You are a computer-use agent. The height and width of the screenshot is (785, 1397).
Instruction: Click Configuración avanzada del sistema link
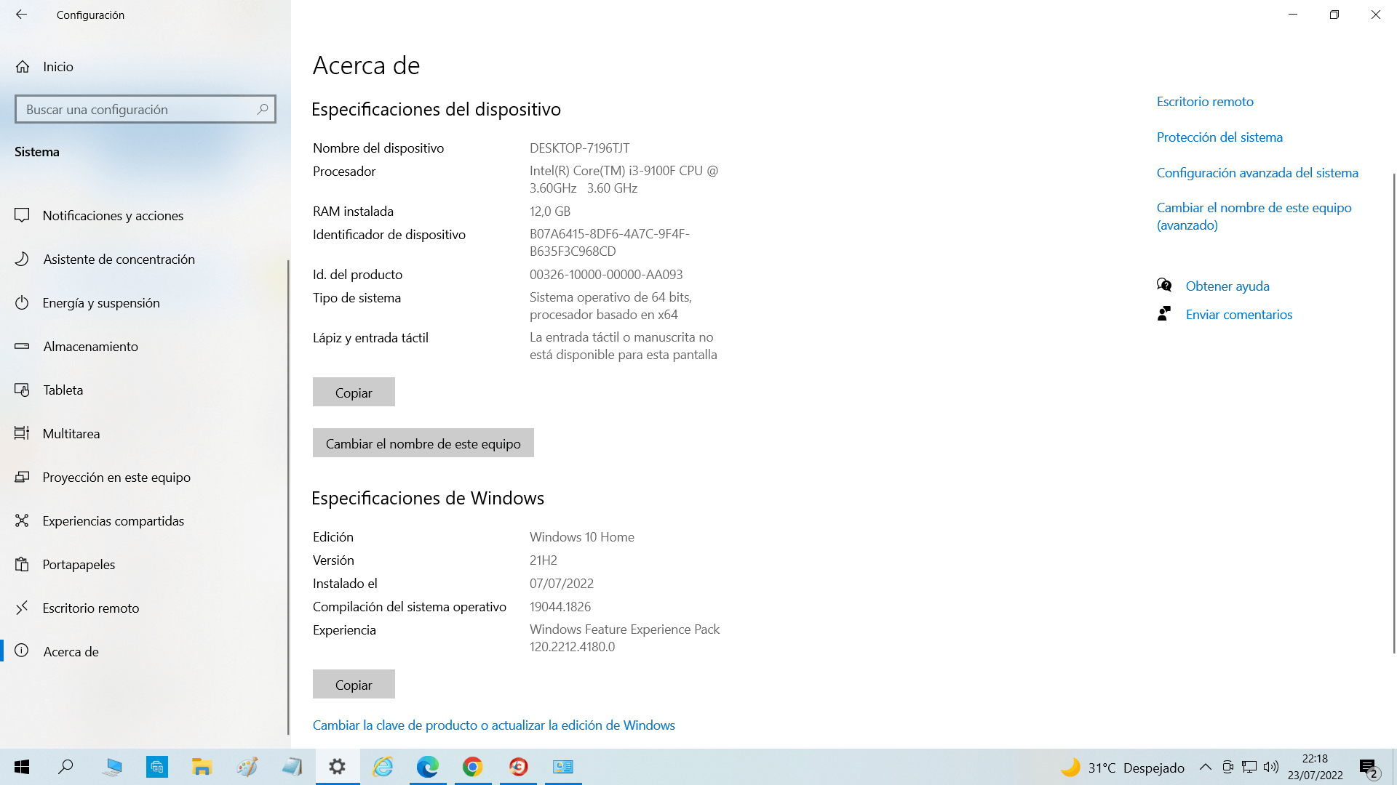[1257, 173]
